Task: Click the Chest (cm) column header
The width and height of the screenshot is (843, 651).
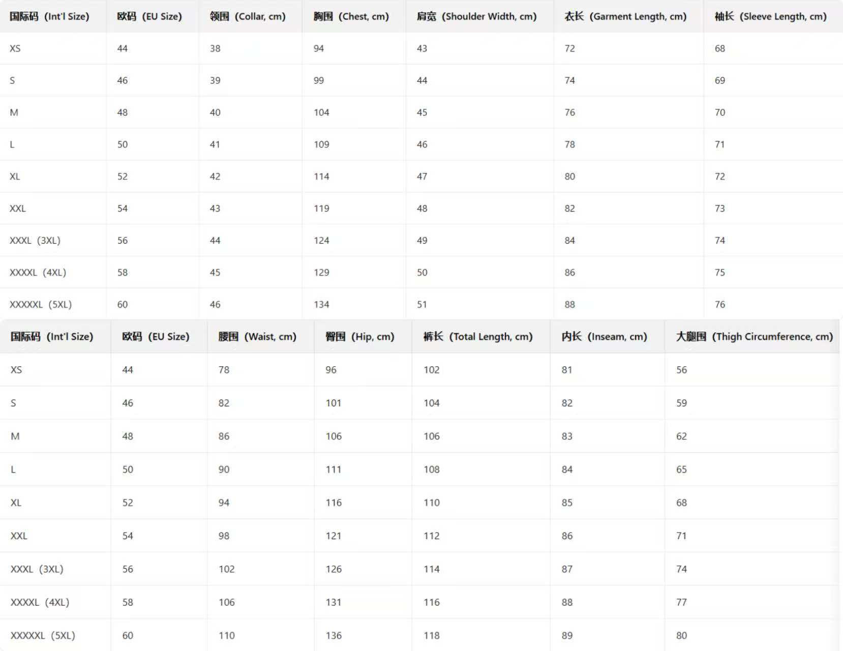Action: tap(351, 16)
